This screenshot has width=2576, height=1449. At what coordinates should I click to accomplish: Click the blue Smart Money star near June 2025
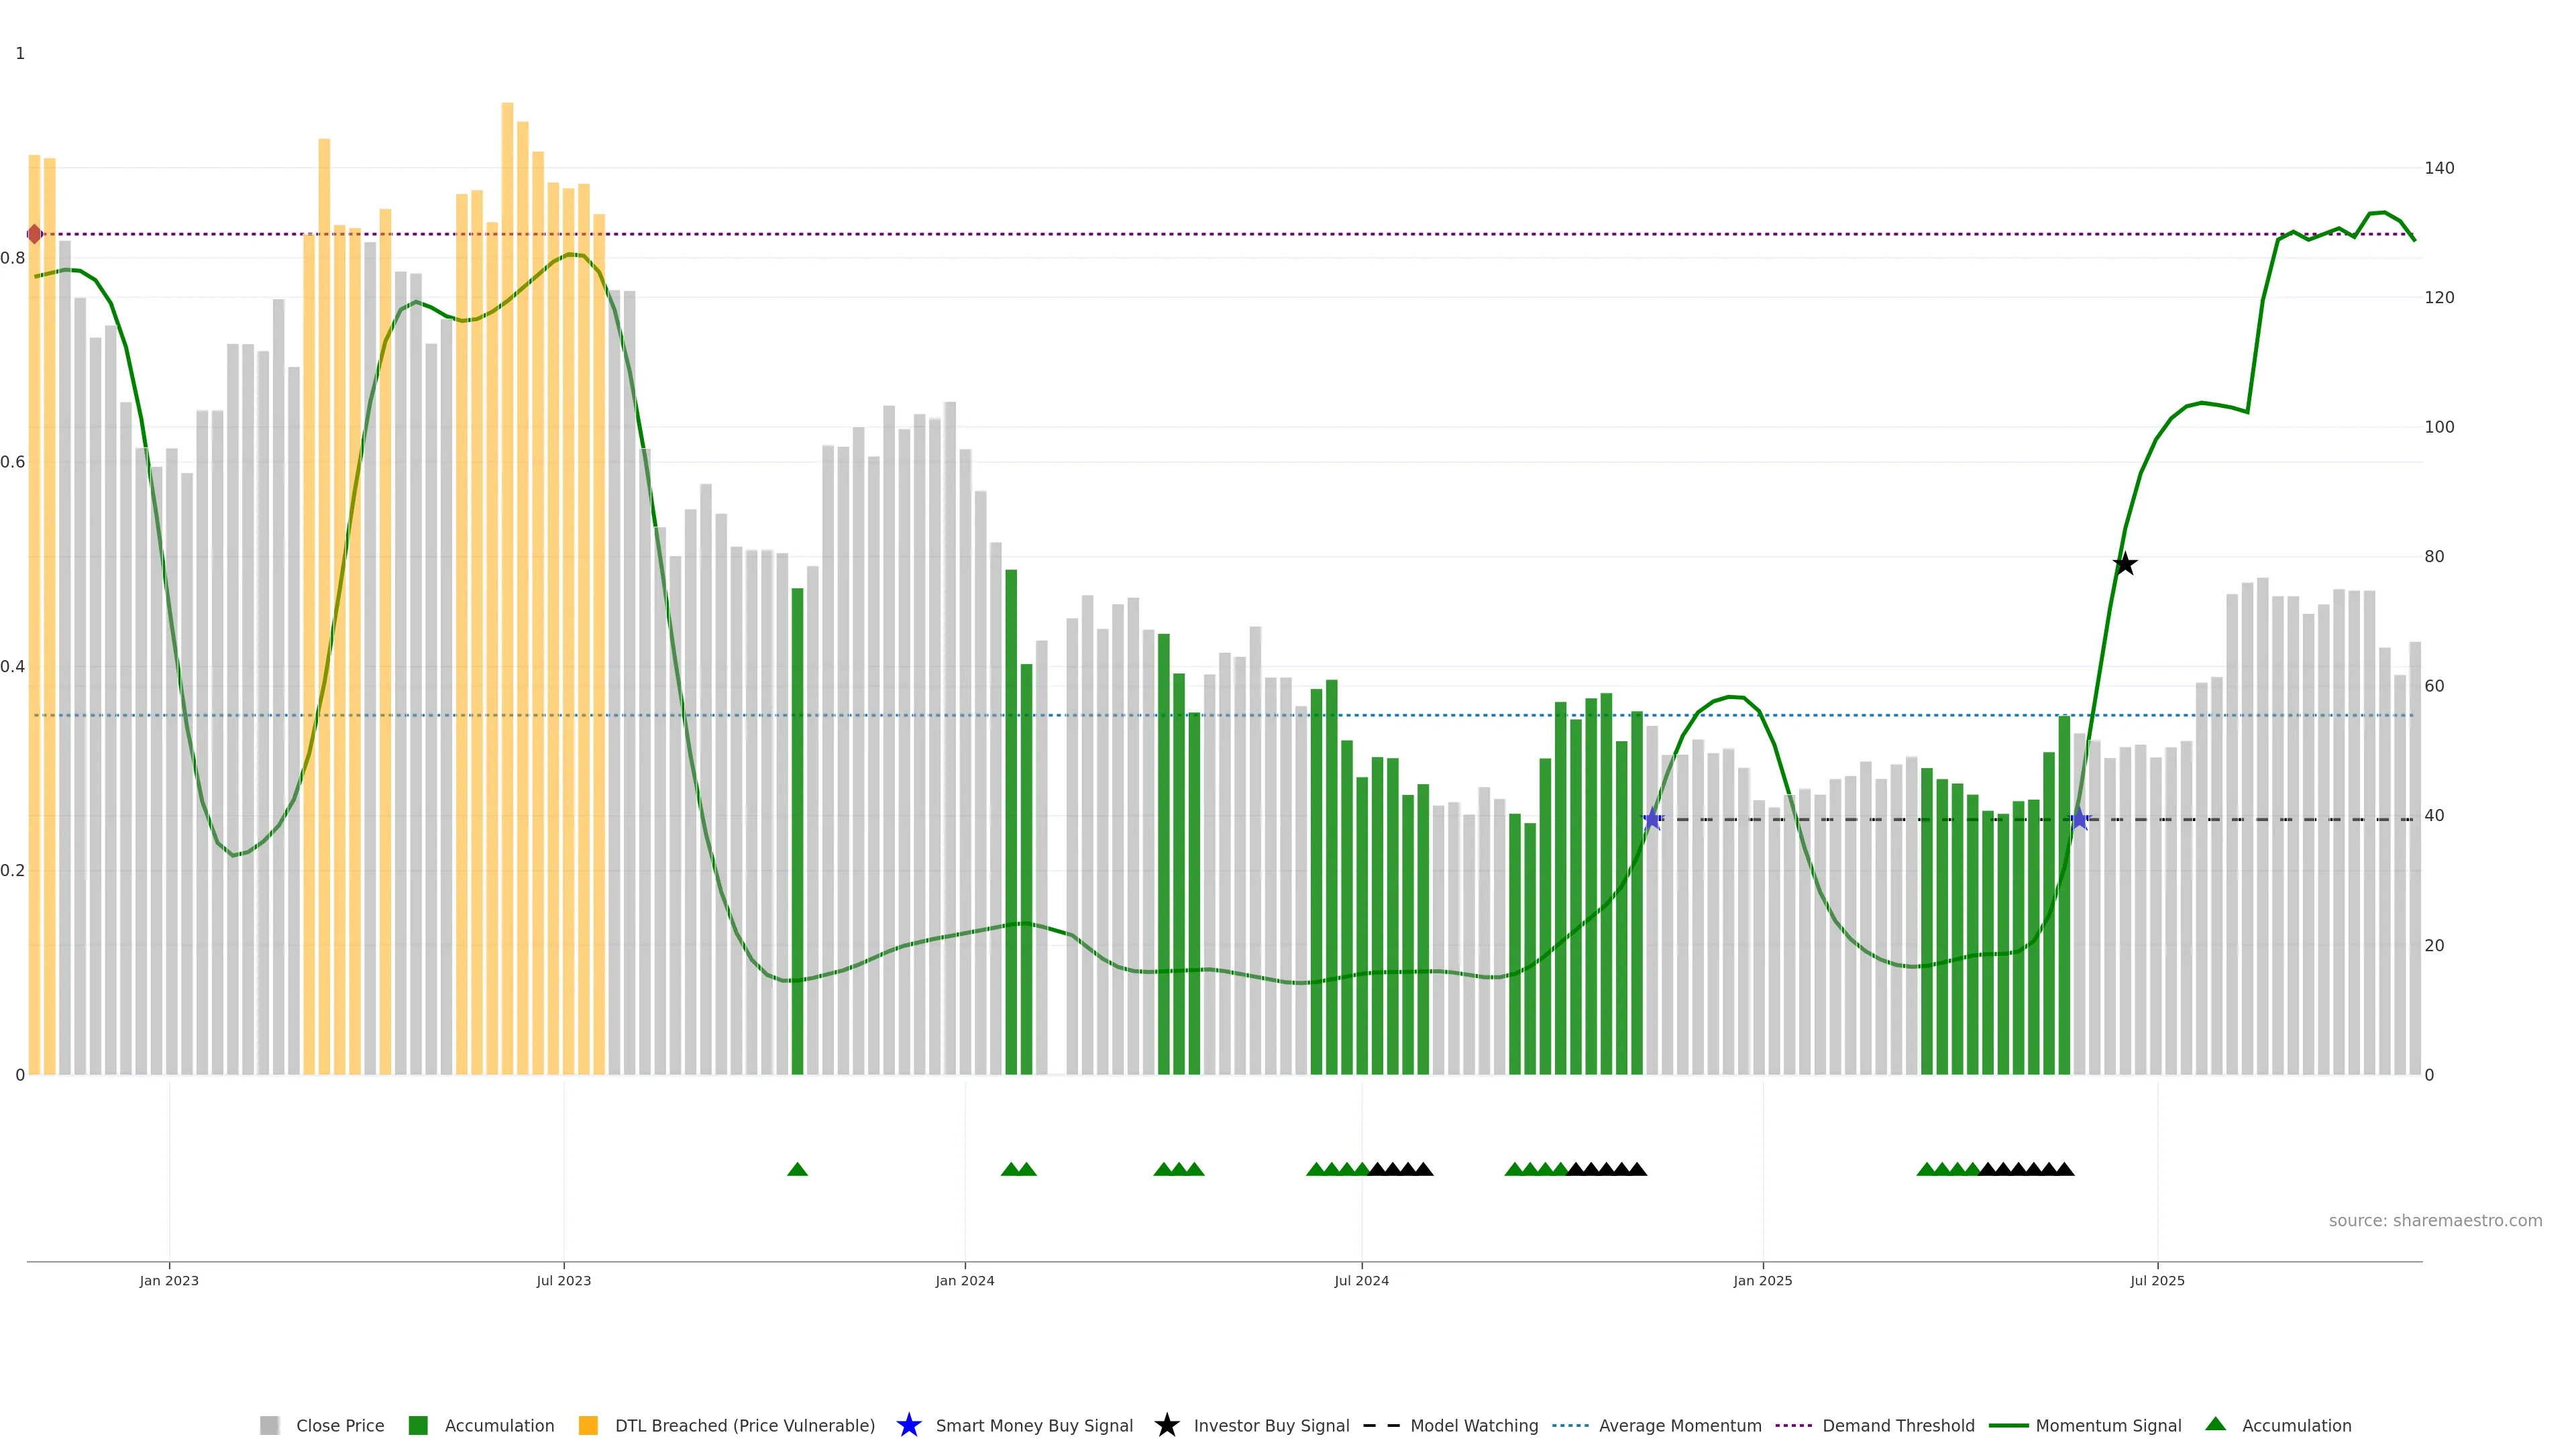tap(2080, 819)
